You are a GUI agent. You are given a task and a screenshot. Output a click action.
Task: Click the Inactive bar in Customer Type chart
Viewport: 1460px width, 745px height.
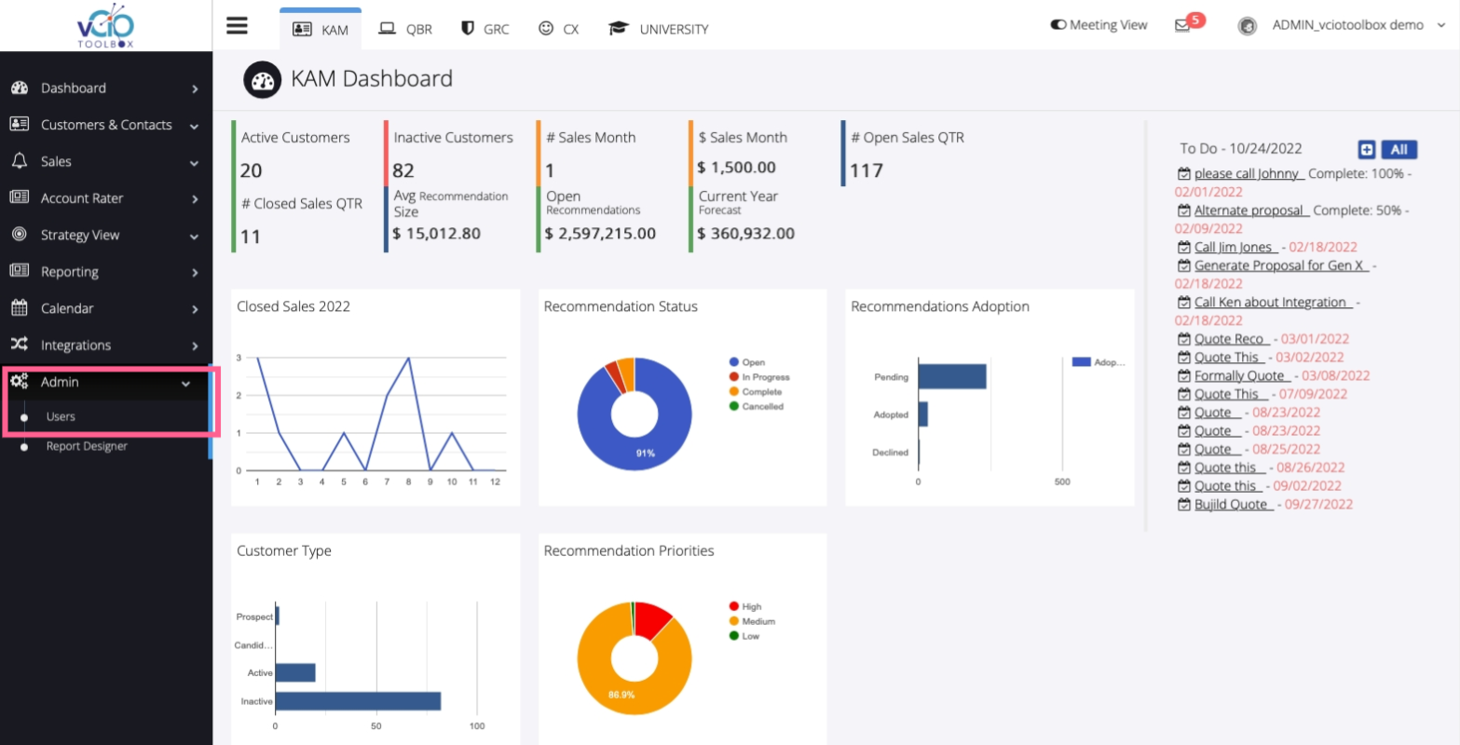pos(358,701)
